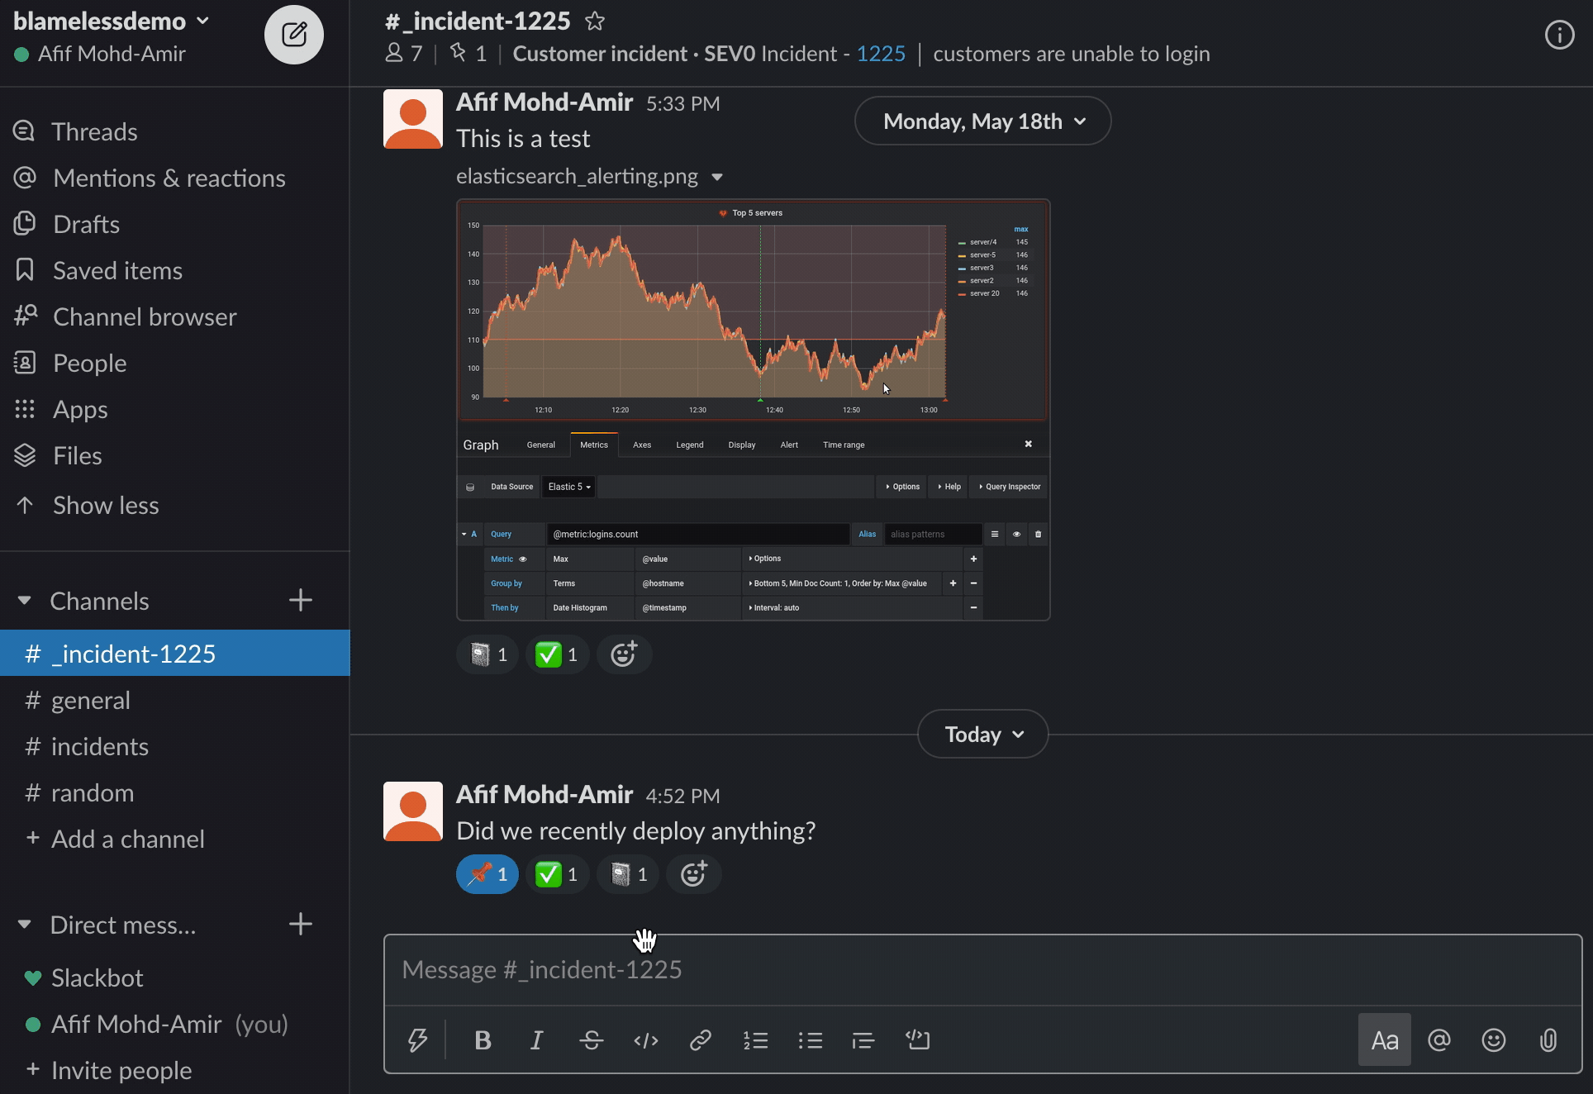The image size is (1593, 1094).
Task: Start new direct message with plus icon
Action: (x=300, y=924)
